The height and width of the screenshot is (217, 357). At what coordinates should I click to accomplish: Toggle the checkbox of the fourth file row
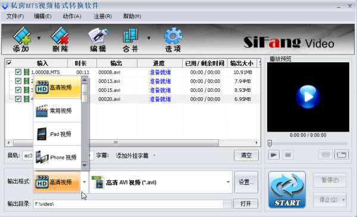(x=18, y=99)
